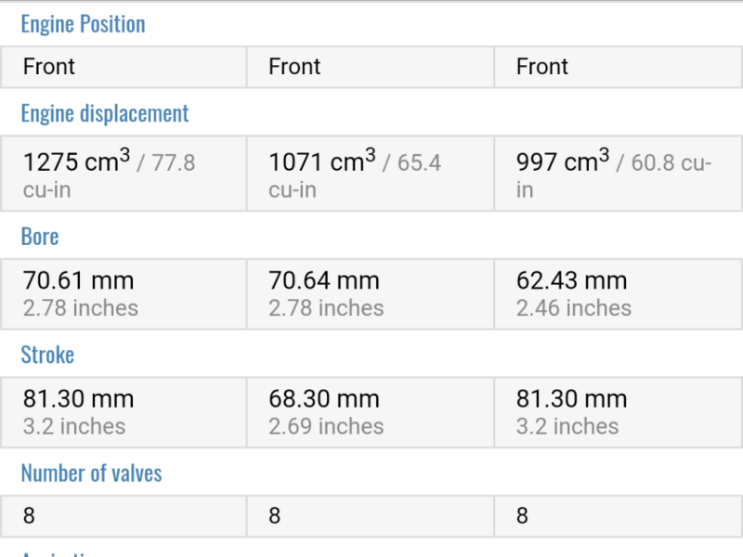Select the middle column valves count 8
This screenshot has width=743, height=557.
click(371, 516)
